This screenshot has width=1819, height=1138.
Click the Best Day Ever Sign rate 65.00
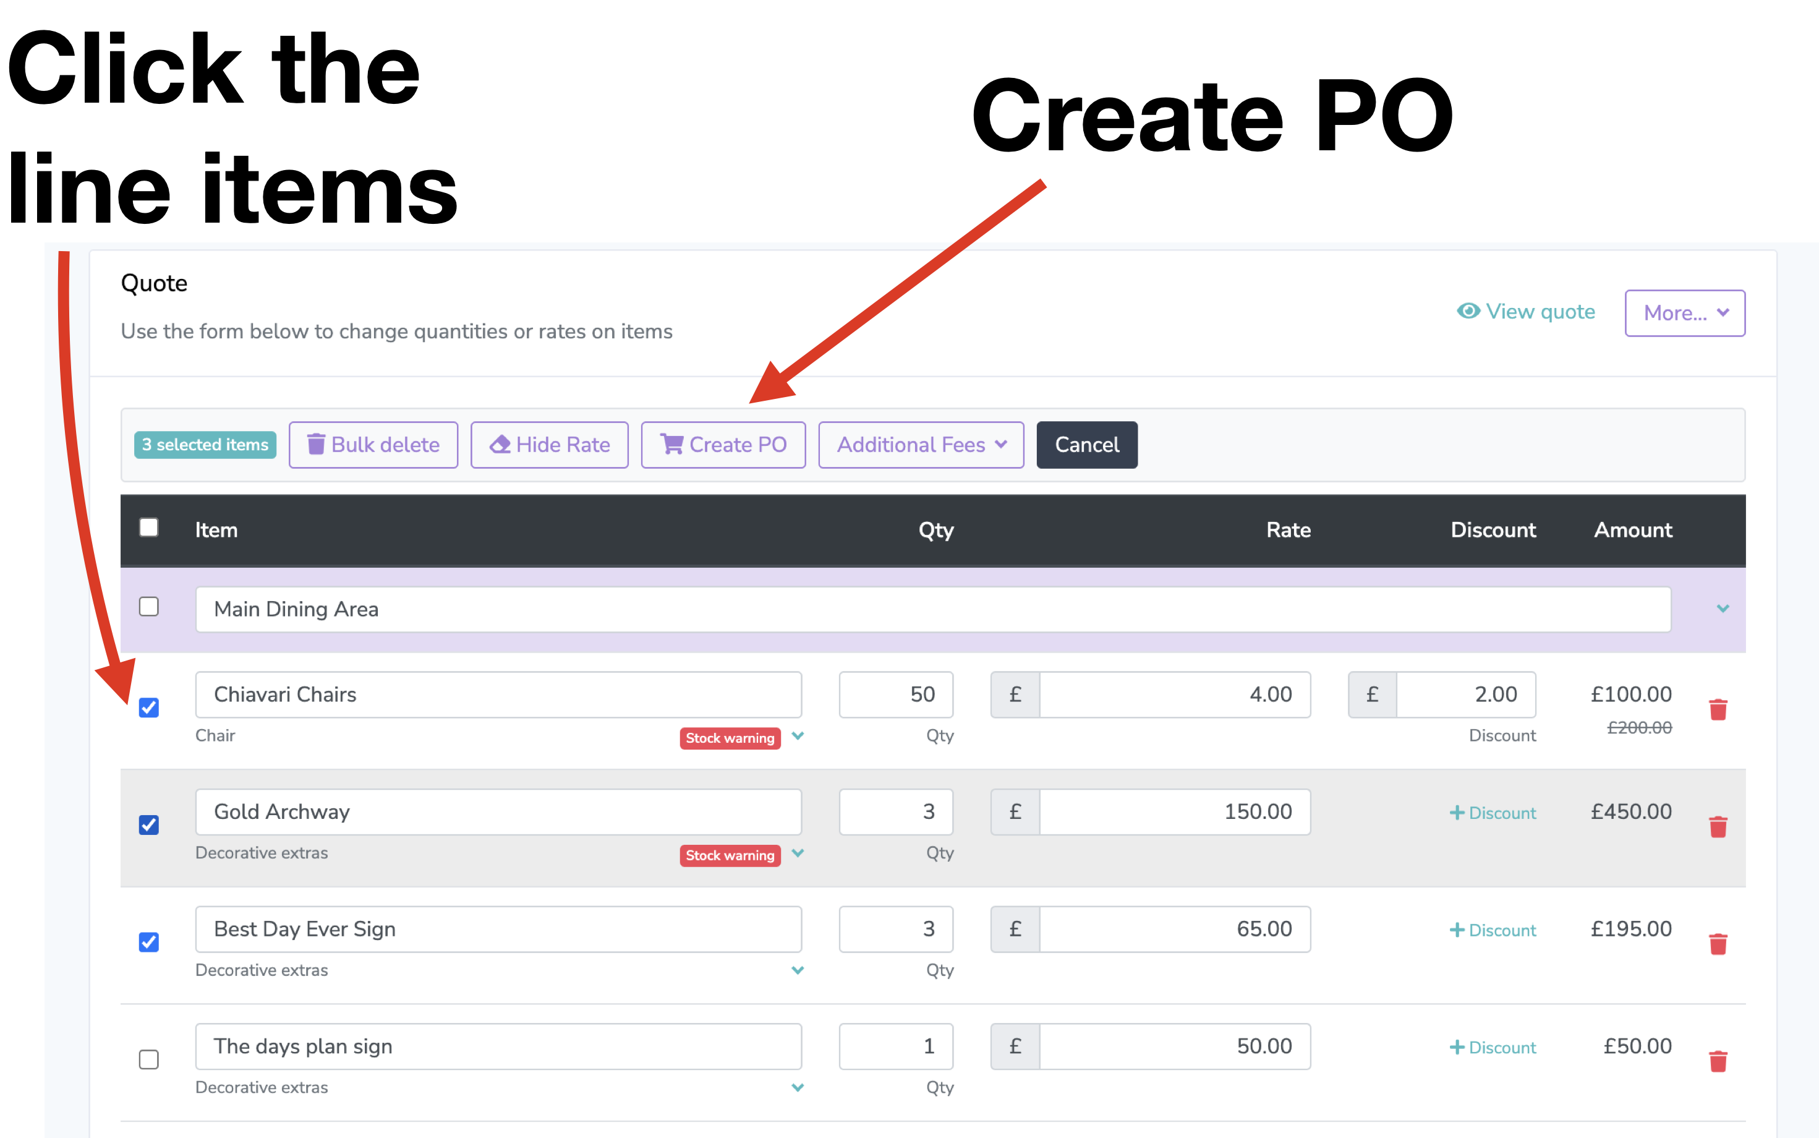(x=1174, y=930)
